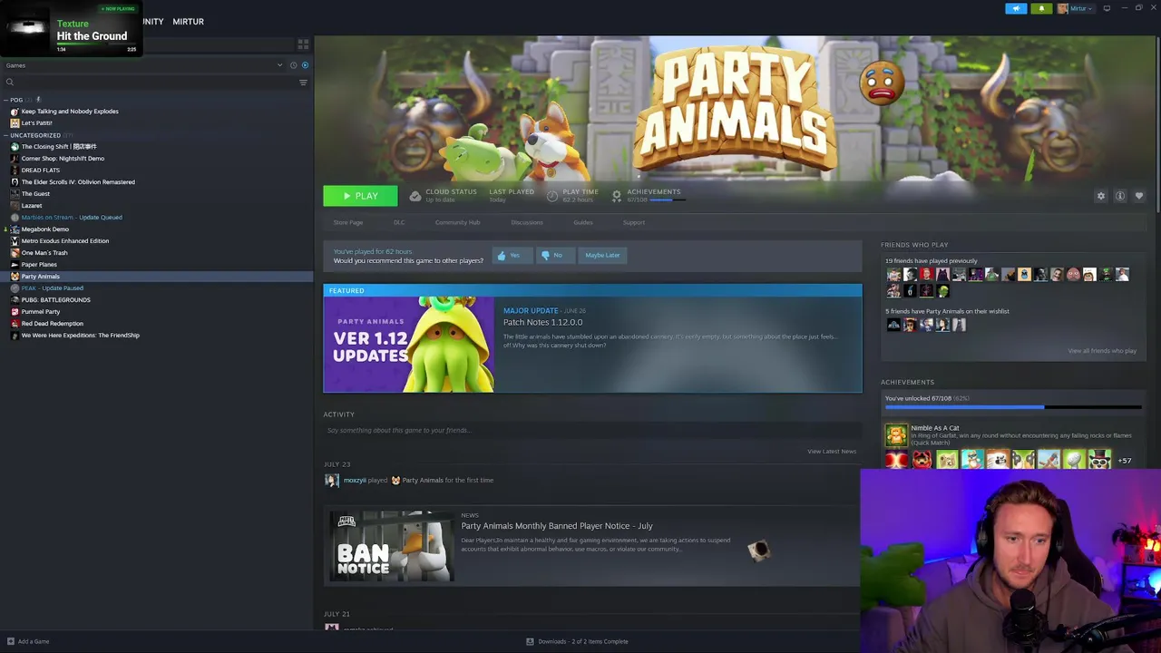Open the game info icon
Image resolution: width=1161 pixels, height=653 pixels.
pyautogui.click(x=1120, y=196)
